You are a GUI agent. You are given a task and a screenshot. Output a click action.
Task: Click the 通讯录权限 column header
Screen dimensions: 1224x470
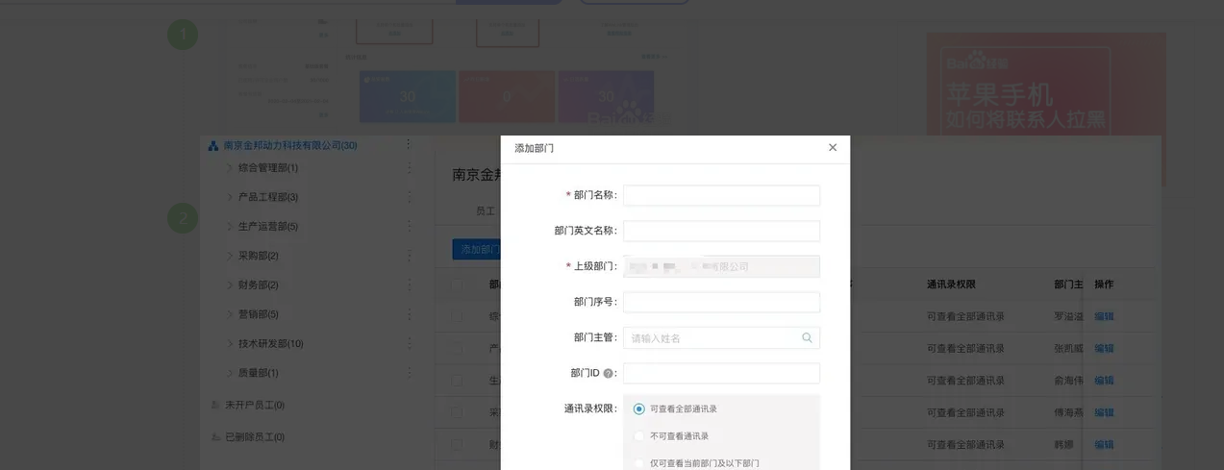(952, 284)
